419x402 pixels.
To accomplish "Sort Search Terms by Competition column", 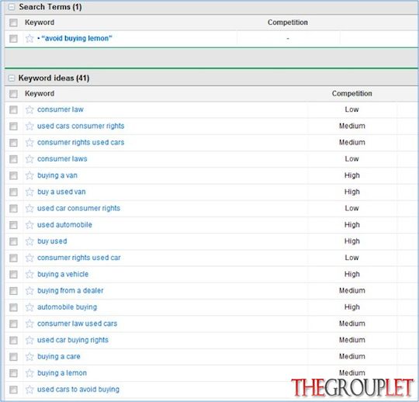I will click(288, 23).
